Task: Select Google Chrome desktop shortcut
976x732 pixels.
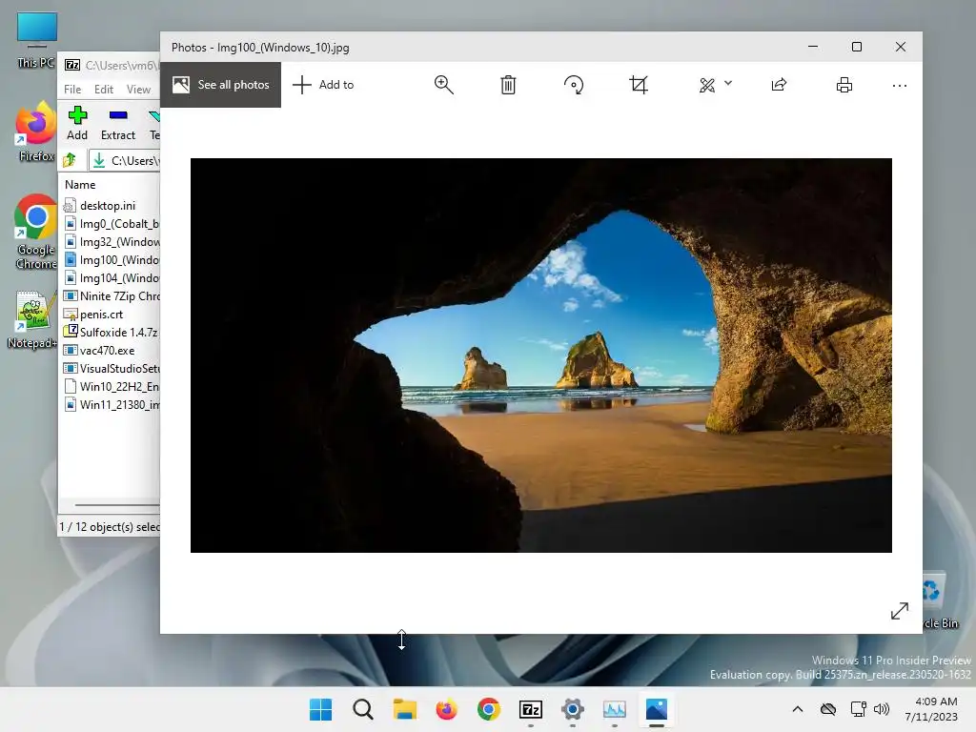Action: pos(36,232)
